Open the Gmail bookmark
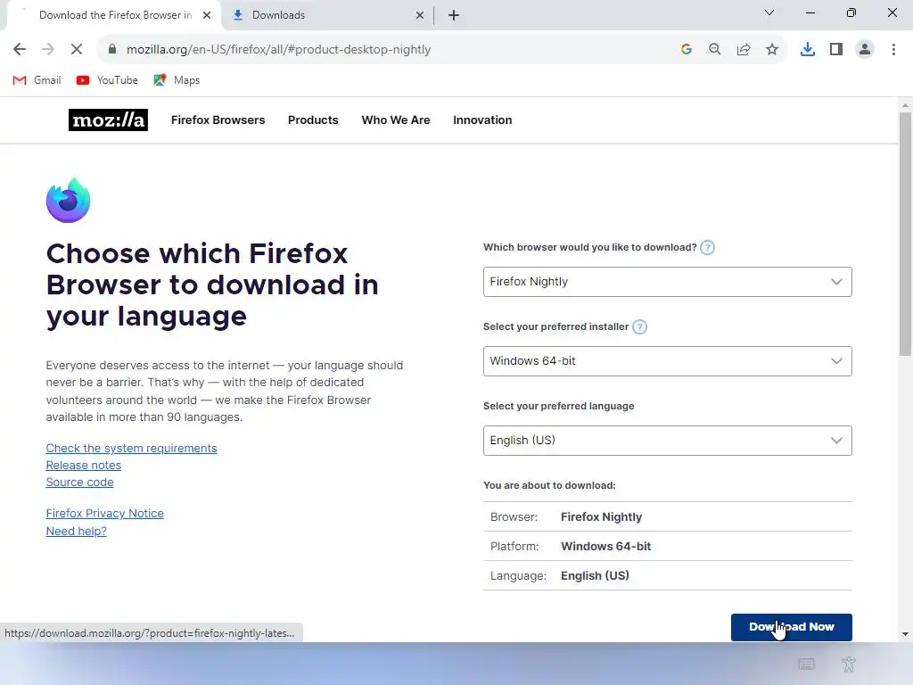The width and height of the screenshot is (913, 685). pos(37,80)
